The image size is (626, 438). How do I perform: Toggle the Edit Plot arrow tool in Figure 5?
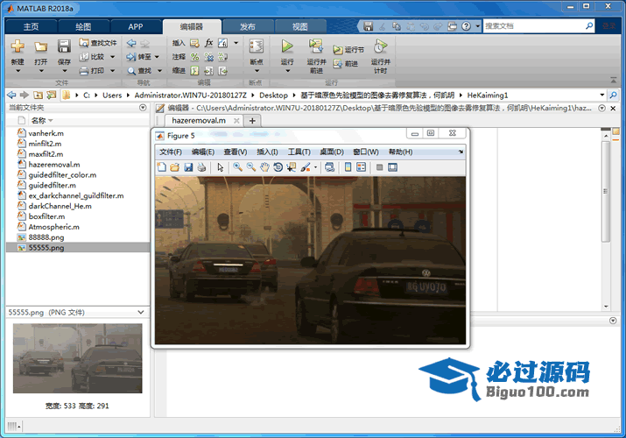[221, 166]
